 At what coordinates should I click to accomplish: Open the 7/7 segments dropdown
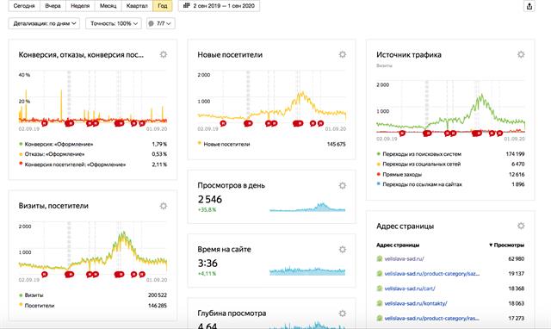pos(161,23)
